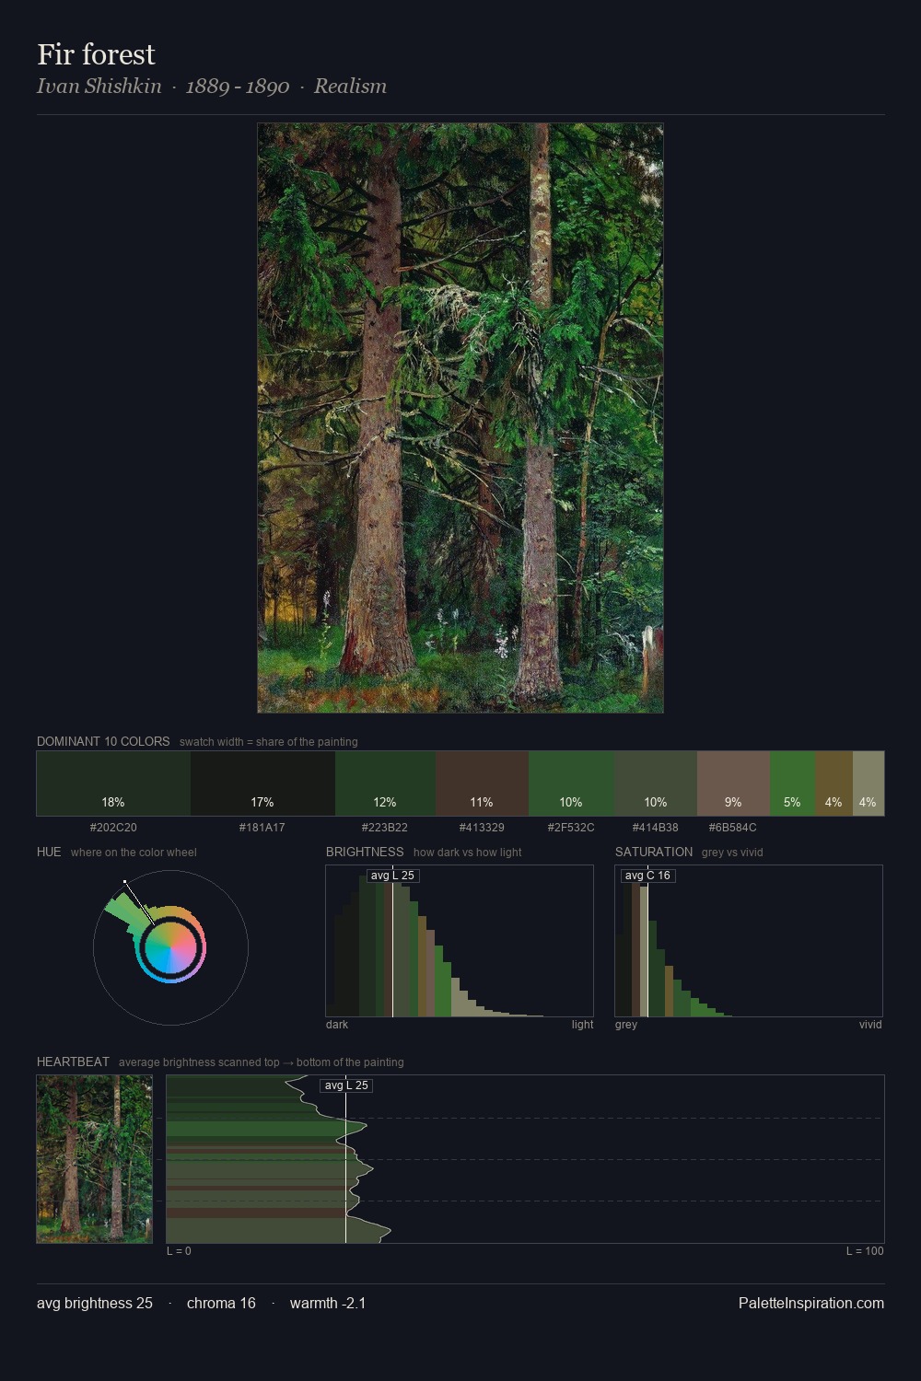Click hex code '#413329'
The width and height of the screenshot is (921, 1381).
pyautogui.click(x=482, y=828)
